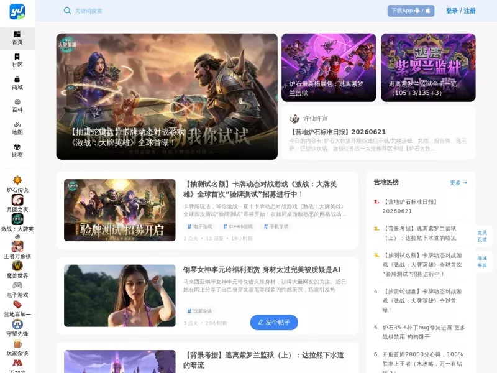Click the # 电子游戏 tag
Image resolution: width=497 pixels, height=373 pixels.
click(x=199, y=226)
